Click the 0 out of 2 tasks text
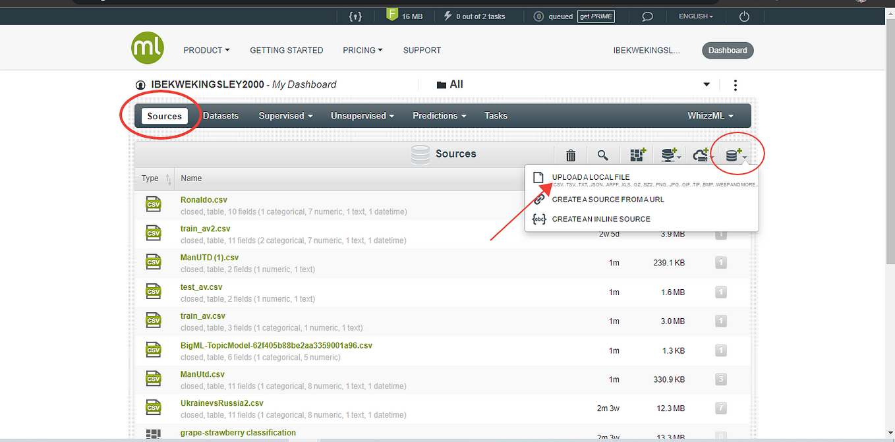Viewport: 895px width, 442px height. (x=480, y=16)
